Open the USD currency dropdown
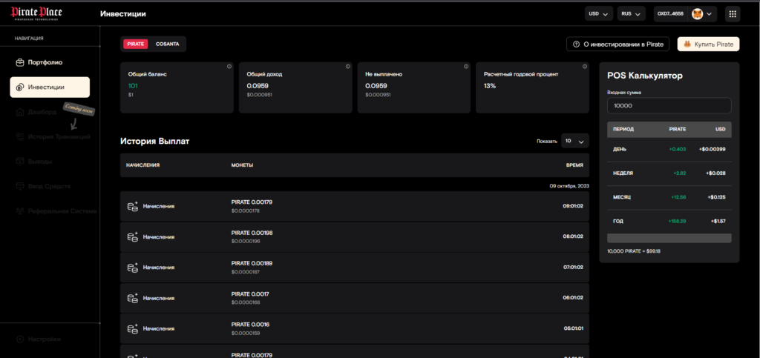 coord(598,13)
